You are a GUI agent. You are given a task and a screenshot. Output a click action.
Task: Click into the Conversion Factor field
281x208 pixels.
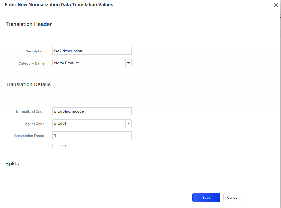click(92, 135)
